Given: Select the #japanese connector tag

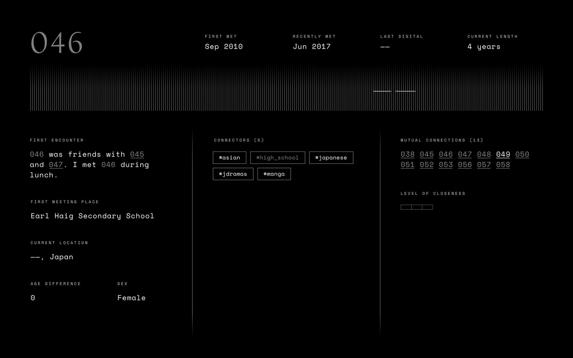Looking at the screenshot, I should pos(331,158).
